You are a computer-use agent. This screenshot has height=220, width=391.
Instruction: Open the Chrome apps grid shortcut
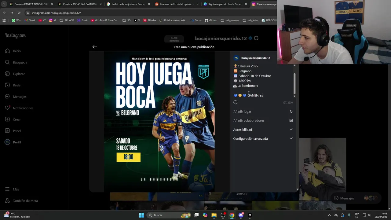point(4,20)
